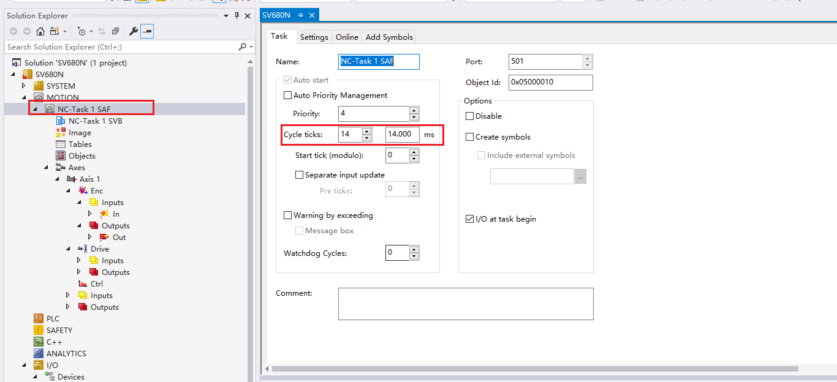Open the Add Symbols tab

(x=389, y=37)
